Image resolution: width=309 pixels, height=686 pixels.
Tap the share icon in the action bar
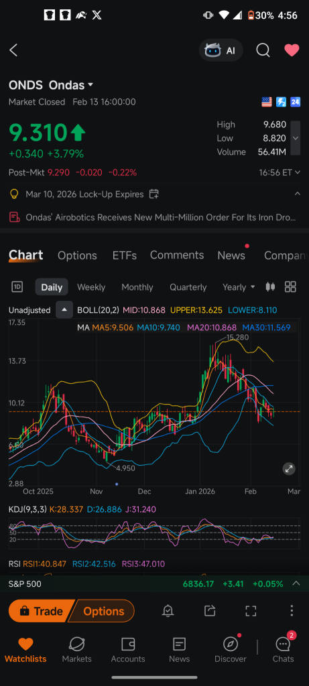(210, 611)
